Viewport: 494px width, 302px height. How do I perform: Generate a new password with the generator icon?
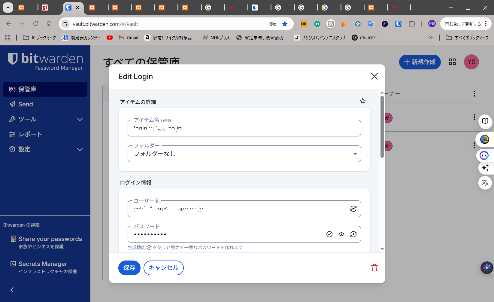[353, 234]
